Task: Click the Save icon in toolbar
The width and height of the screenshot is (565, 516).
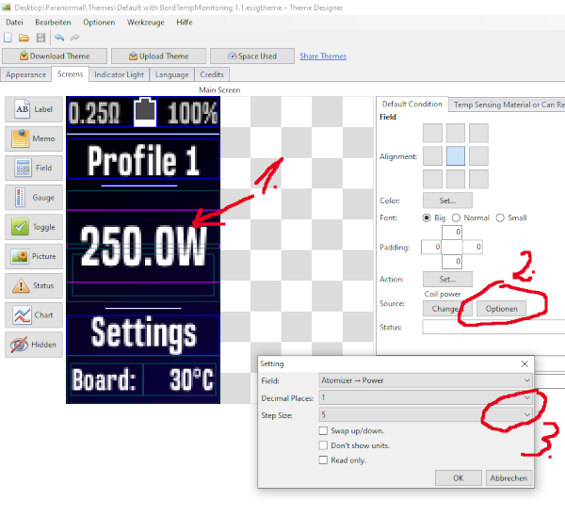Action: 40,38
